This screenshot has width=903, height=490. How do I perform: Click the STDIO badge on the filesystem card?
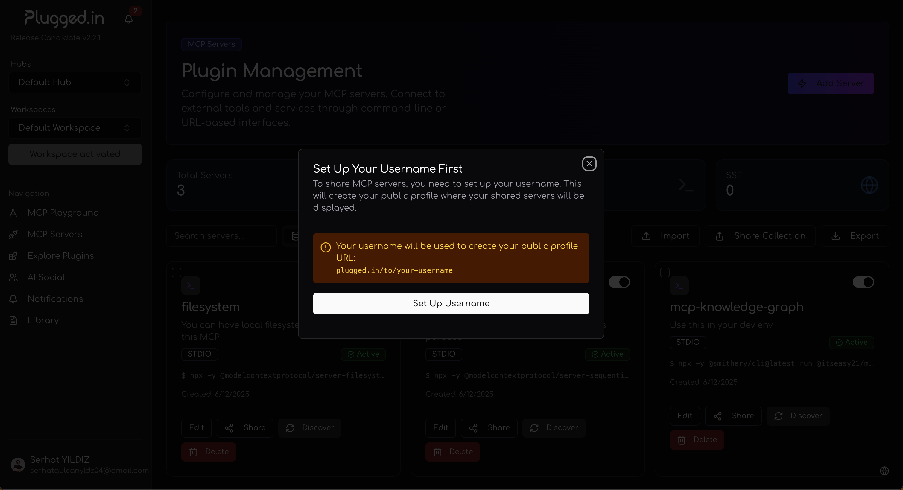[x=200, y=354]
